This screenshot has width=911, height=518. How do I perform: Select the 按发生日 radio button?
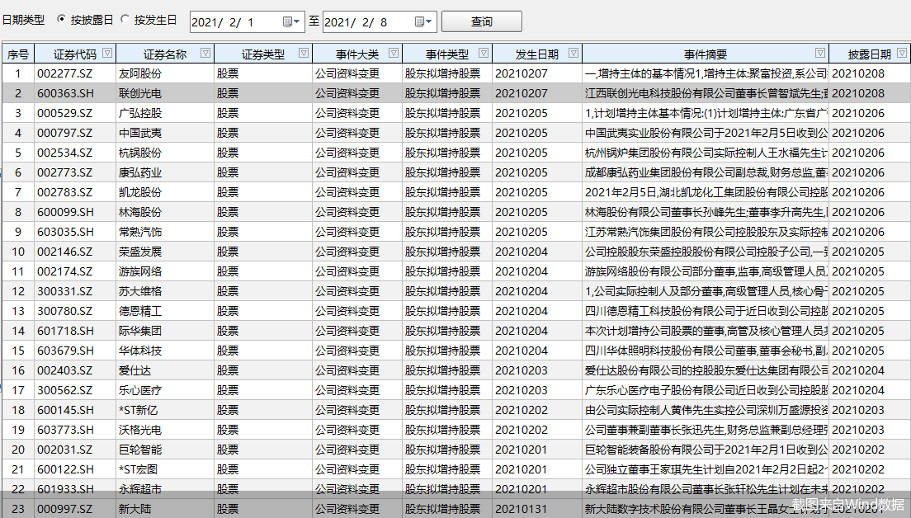pos(125,19)
